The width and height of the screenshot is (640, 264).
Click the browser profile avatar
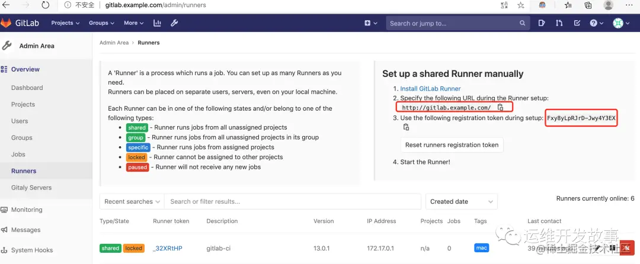609,5
